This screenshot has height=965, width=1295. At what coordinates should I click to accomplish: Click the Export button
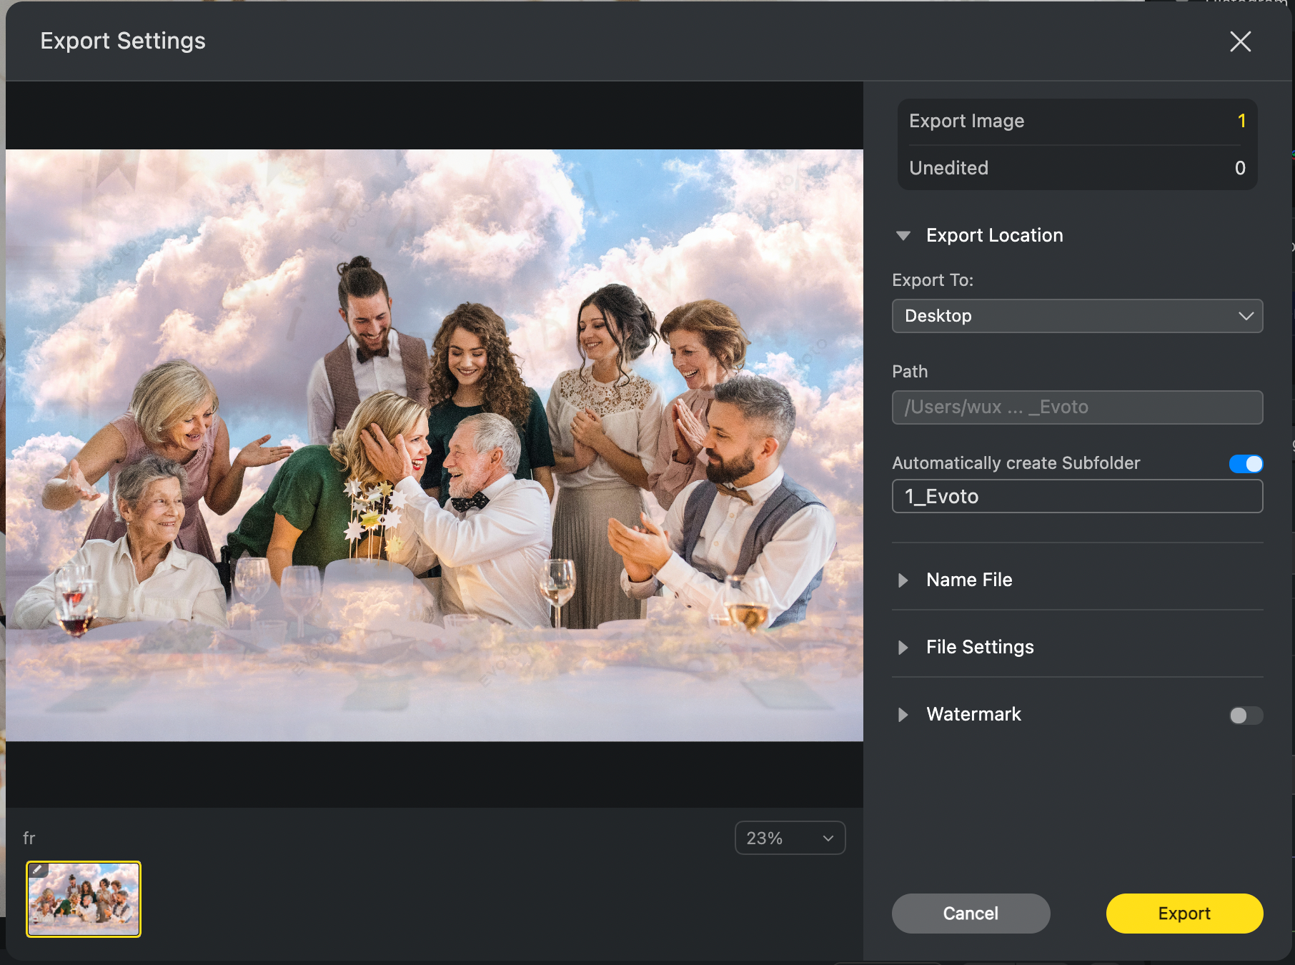pyautogui.click(x=1184, y=914)
